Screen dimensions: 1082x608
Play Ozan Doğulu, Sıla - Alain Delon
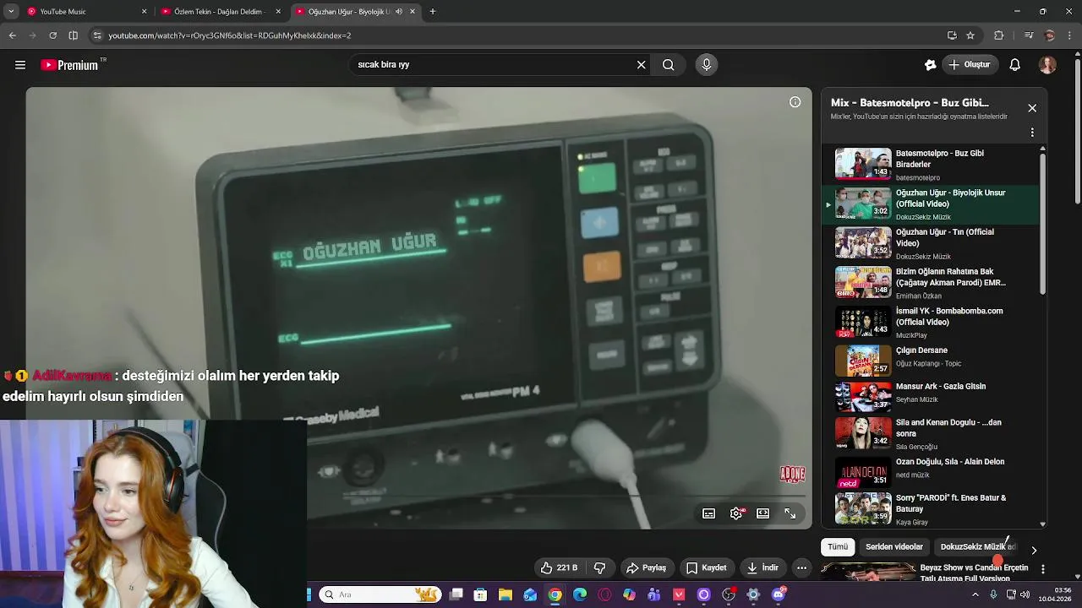tap(930, 472)
